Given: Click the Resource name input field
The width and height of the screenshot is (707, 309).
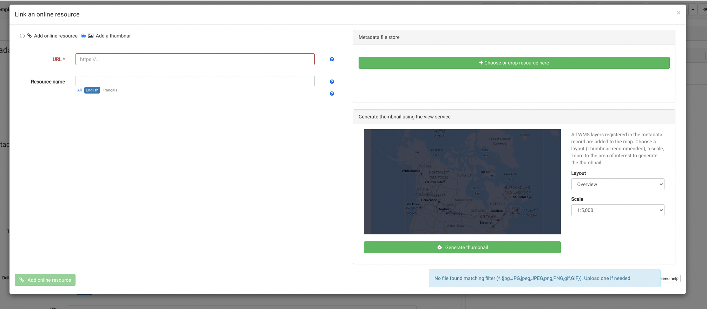Looking at the screenshot, I should (195, 81).
